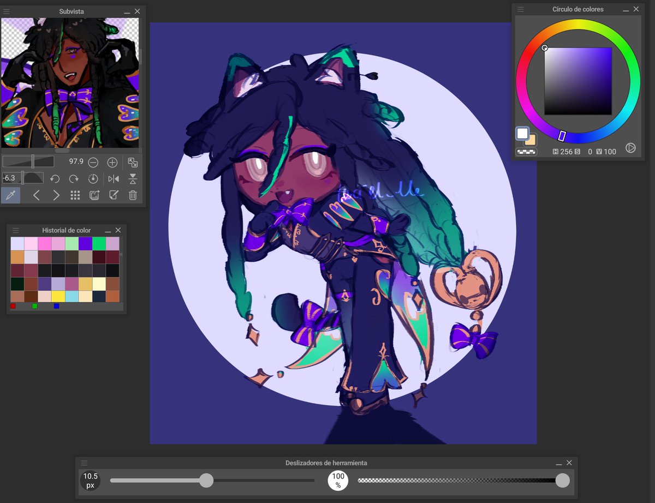This screenshot has height=503, width=655.
Task: Rotate Subvista image counterclockwise
Action: [x=55, y=178]
